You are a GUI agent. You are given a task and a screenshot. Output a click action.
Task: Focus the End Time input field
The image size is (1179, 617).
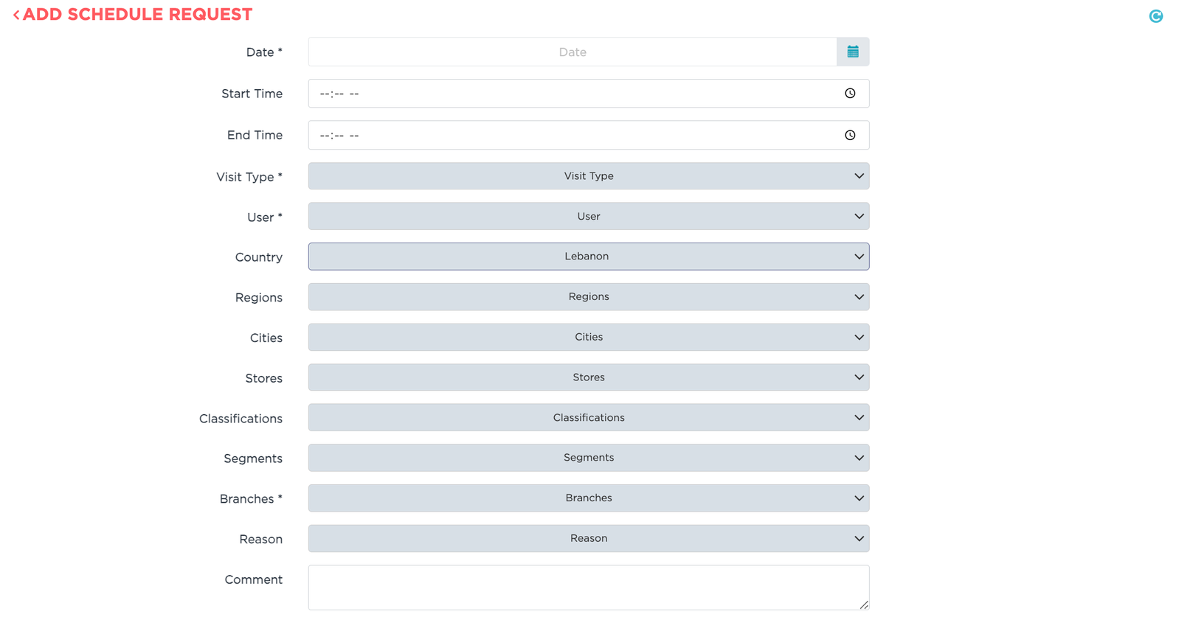coord(572,135)
